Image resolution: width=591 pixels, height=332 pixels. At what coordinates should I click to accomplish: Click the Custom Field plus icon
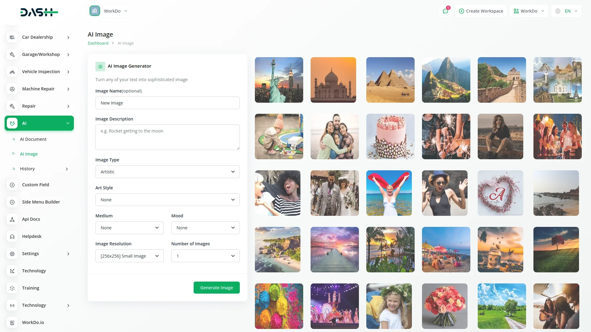pyautogui.click(x=12, y=185)
